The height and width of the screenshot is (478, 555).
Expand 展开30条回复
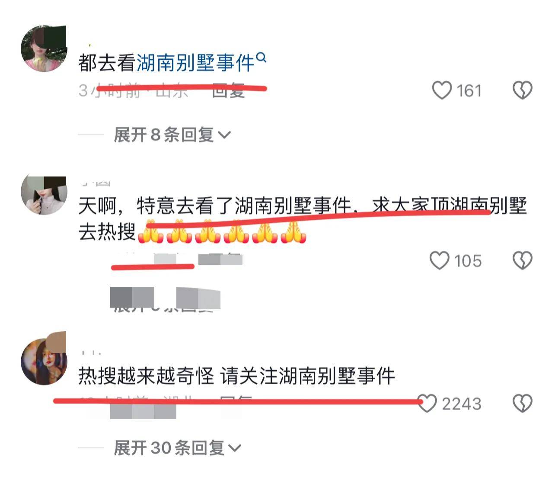click(177, 448)
